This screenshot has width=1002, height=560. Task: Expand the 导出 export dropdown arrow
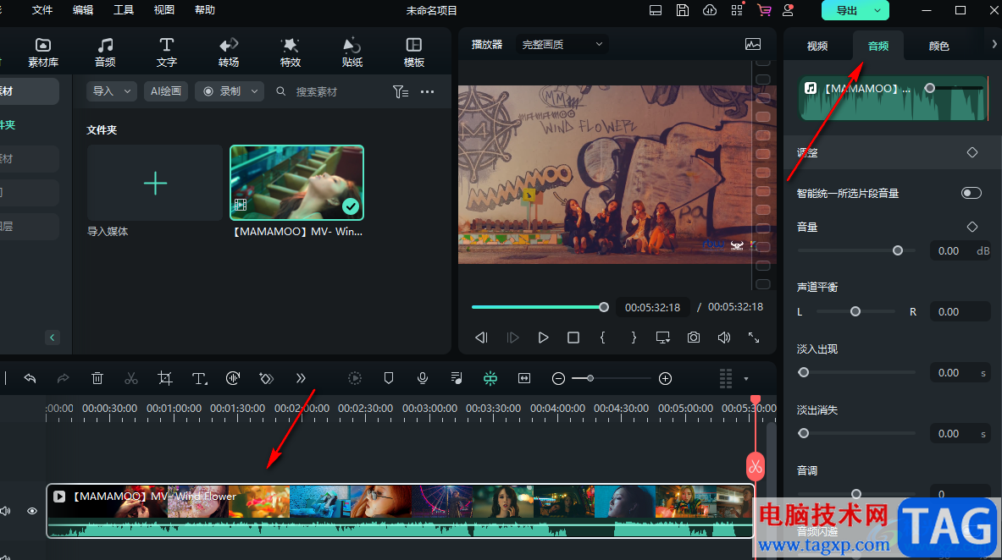[878, 11]
